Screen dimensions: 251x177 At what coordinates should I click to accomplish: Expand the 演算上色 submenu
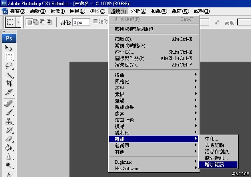click(x=153, y=120)
